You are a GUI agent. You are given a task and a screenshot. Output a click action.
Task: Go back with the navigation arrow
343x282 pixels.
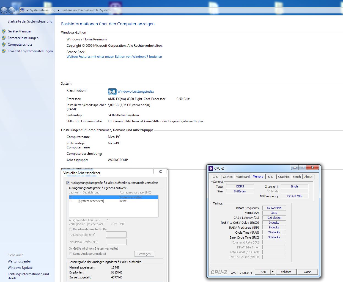4,10
